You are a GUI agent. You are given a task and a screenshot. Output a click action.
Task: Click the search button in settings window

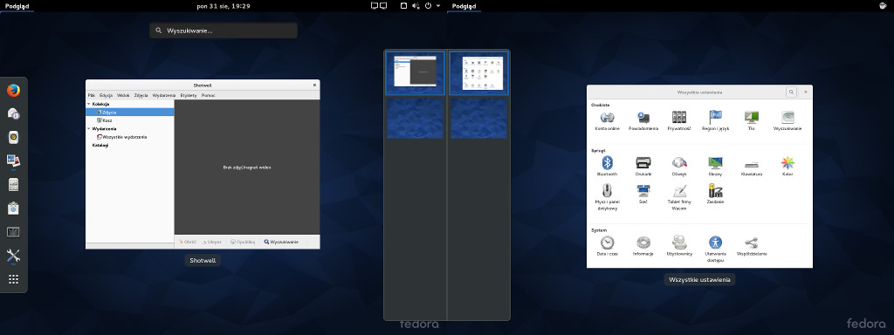[x=791, y=92]
